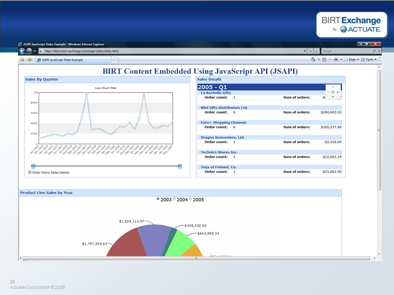This screenshot has width=394, height=295.
Task: Click the $185,237.84 order sum
Action: (331, 127)
